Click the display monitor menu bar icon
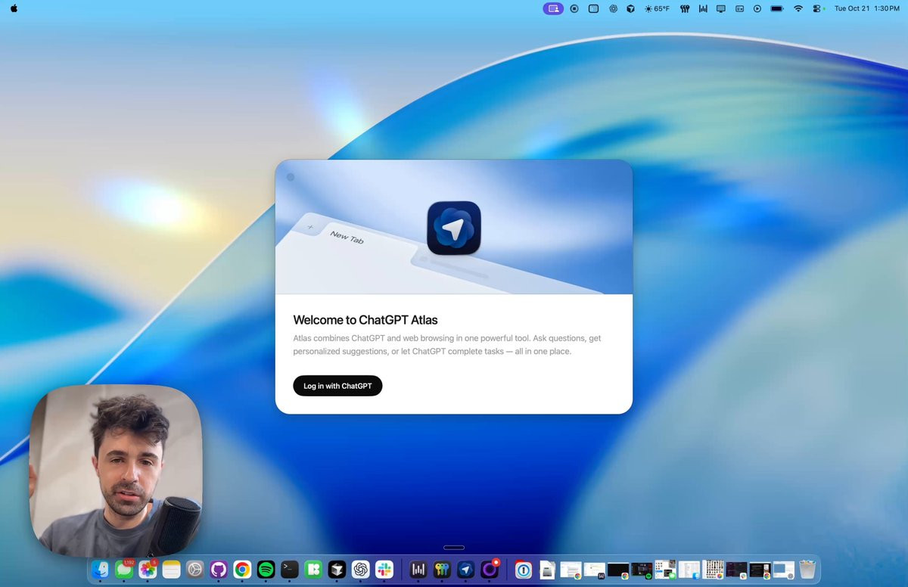This screenshot has height=587, width=908. point(721,8)
